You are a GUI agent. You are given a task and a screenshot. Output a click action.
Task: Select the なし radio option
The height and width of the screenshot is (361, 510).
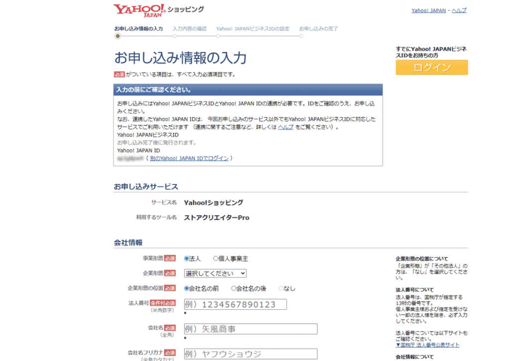(x=281, y=288)
